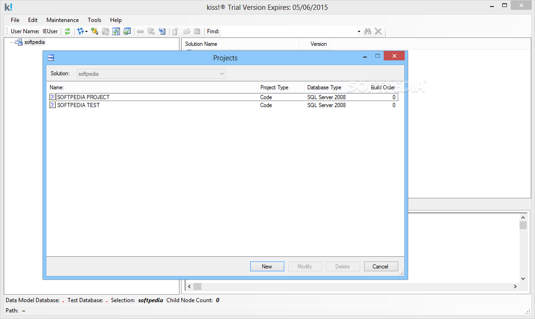
Task: Click the Delete button
Action: [343, 267]
